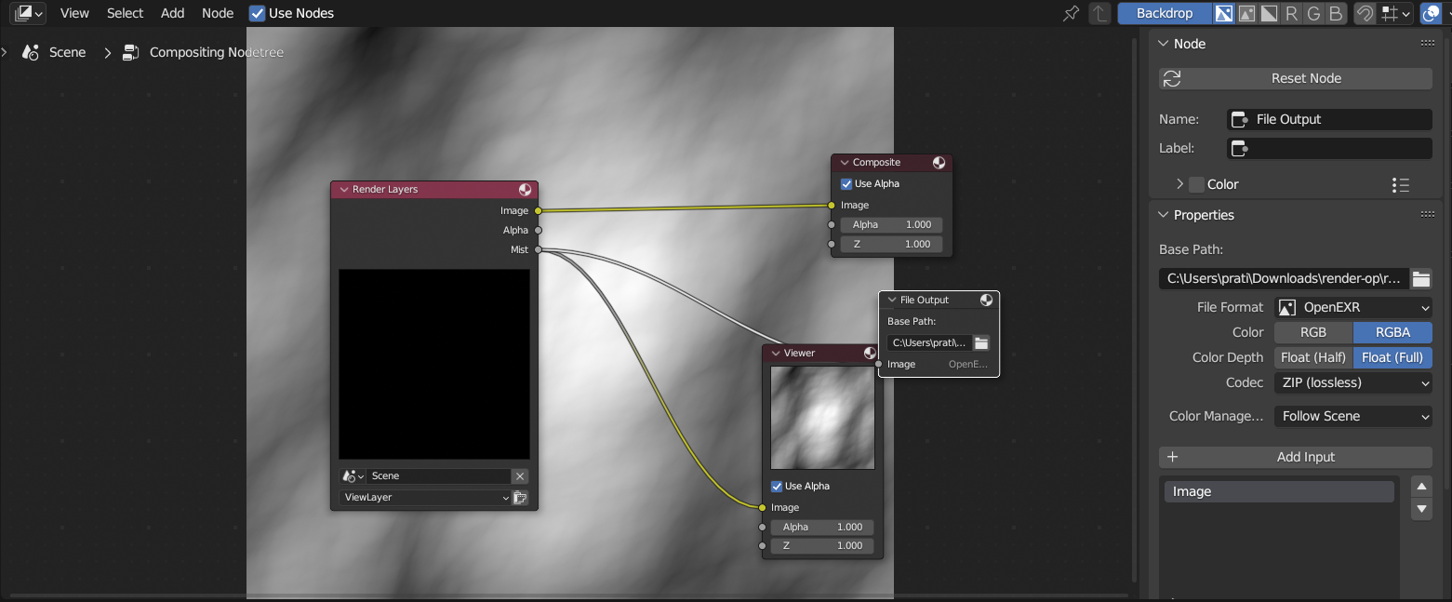1452x602 pixels.
Task: Expand the Color subpanel
Action: pyautogui.click(x=1179, y=184)
